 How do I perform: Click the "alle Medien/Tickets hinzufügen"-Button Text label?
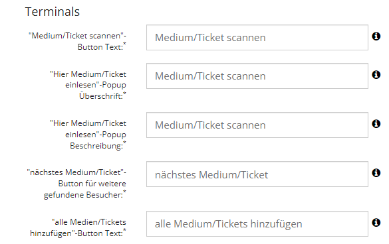78,227
